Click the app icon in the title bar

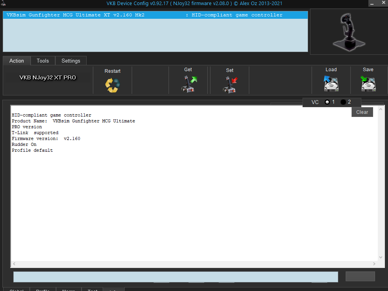click(x=3, y=3)
